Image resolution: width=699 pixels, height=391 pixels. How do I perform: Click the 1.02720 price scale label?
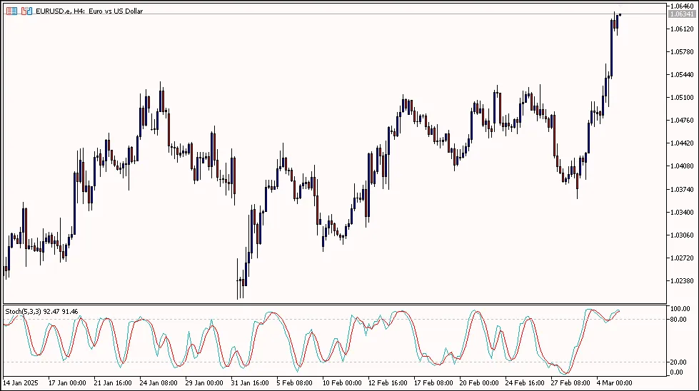click(682, 258)
